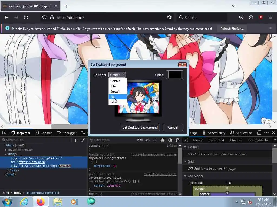Open the Compatibility sidebar tab
This screenshot has height=207, width=277.
(x=258, y=140)
